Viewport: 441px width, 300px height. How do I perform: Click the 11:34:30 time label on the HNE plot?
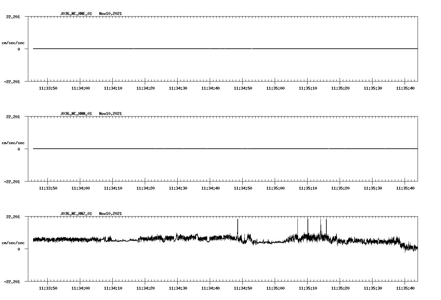point(178,88)
